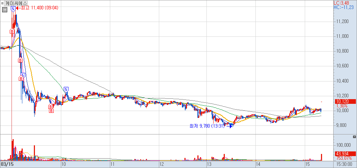Select the 케이씨에스 stock name label
Image resolution: width=357 pixels, height=168 pixels.
point(16,3)
